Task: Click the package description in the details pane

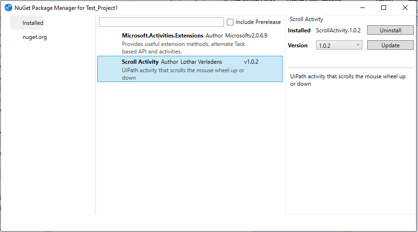Action: [348, 80]
